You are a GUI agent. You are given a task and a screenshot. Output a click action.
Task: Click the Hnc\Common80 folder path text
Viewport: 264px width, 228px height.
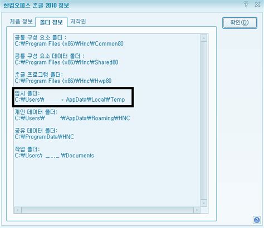point(69,44)
